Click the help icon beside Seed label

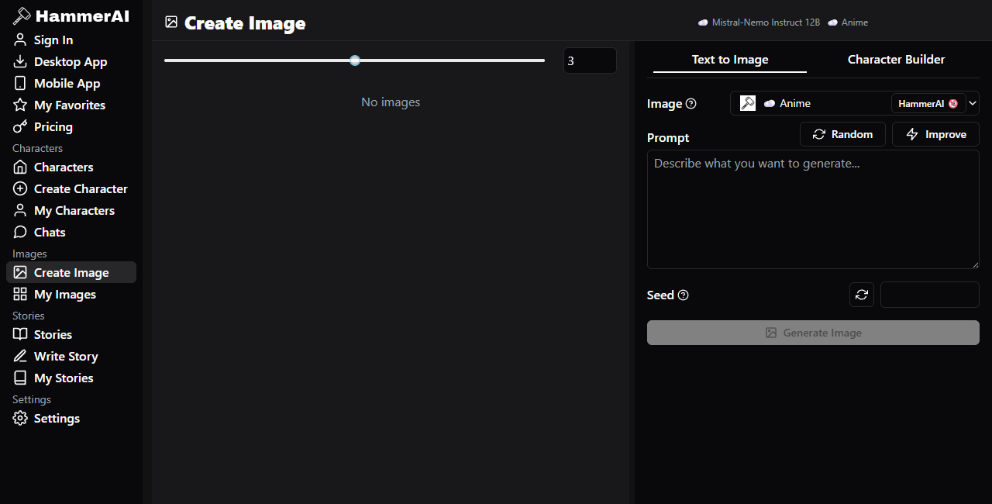tap(684, 295)
